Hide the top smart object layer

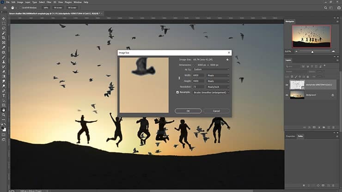click(x=287, y=85)
